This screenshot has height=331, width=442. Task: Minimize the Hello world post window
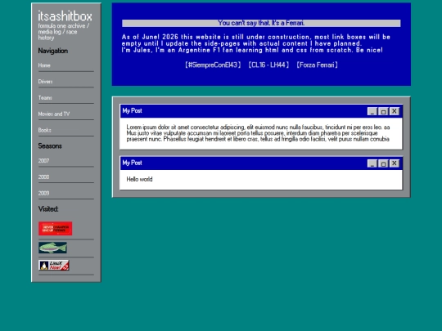pyautogui.click(x=372, y=163)
